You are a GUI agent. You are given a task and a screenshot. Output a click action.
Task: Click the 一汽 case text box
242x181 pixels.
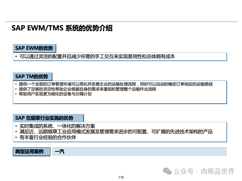point(139,151)
